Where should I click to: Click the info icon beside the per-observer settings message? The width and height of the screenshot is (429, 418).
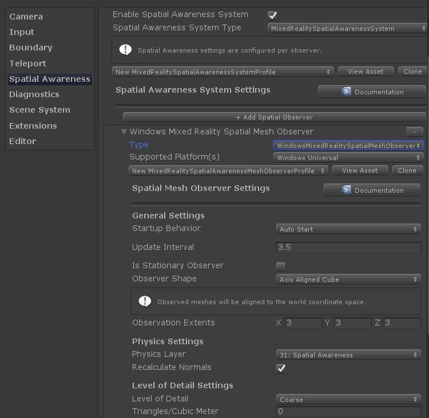coord(125,50)
